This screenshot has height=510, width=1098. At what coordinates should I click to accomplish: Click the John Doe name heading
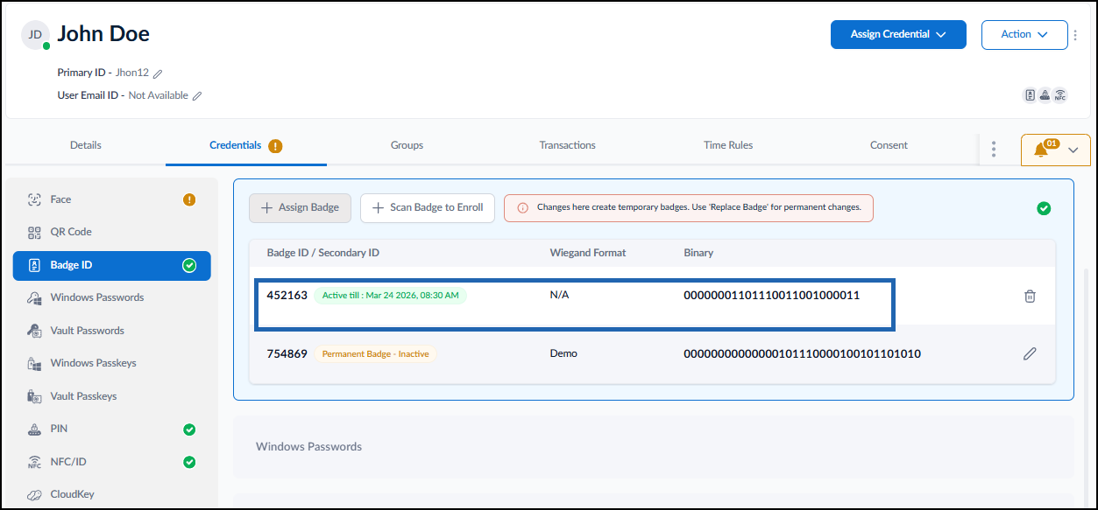(x=103, y=34)
